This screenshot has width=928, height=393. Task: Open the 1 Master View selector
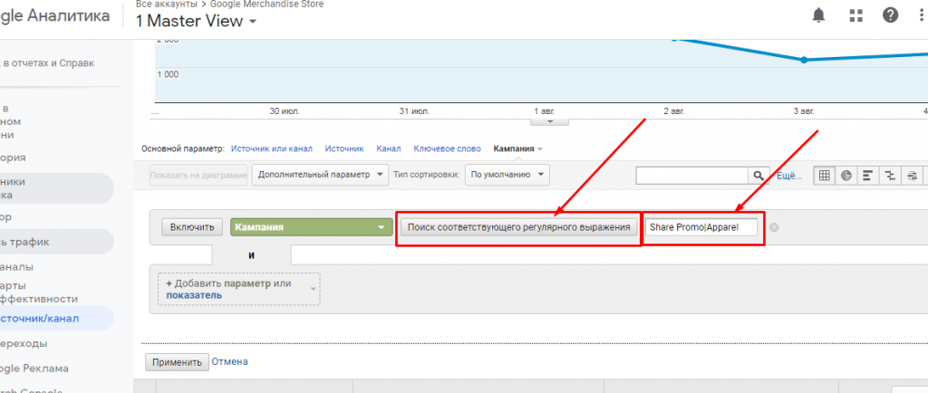196,21
